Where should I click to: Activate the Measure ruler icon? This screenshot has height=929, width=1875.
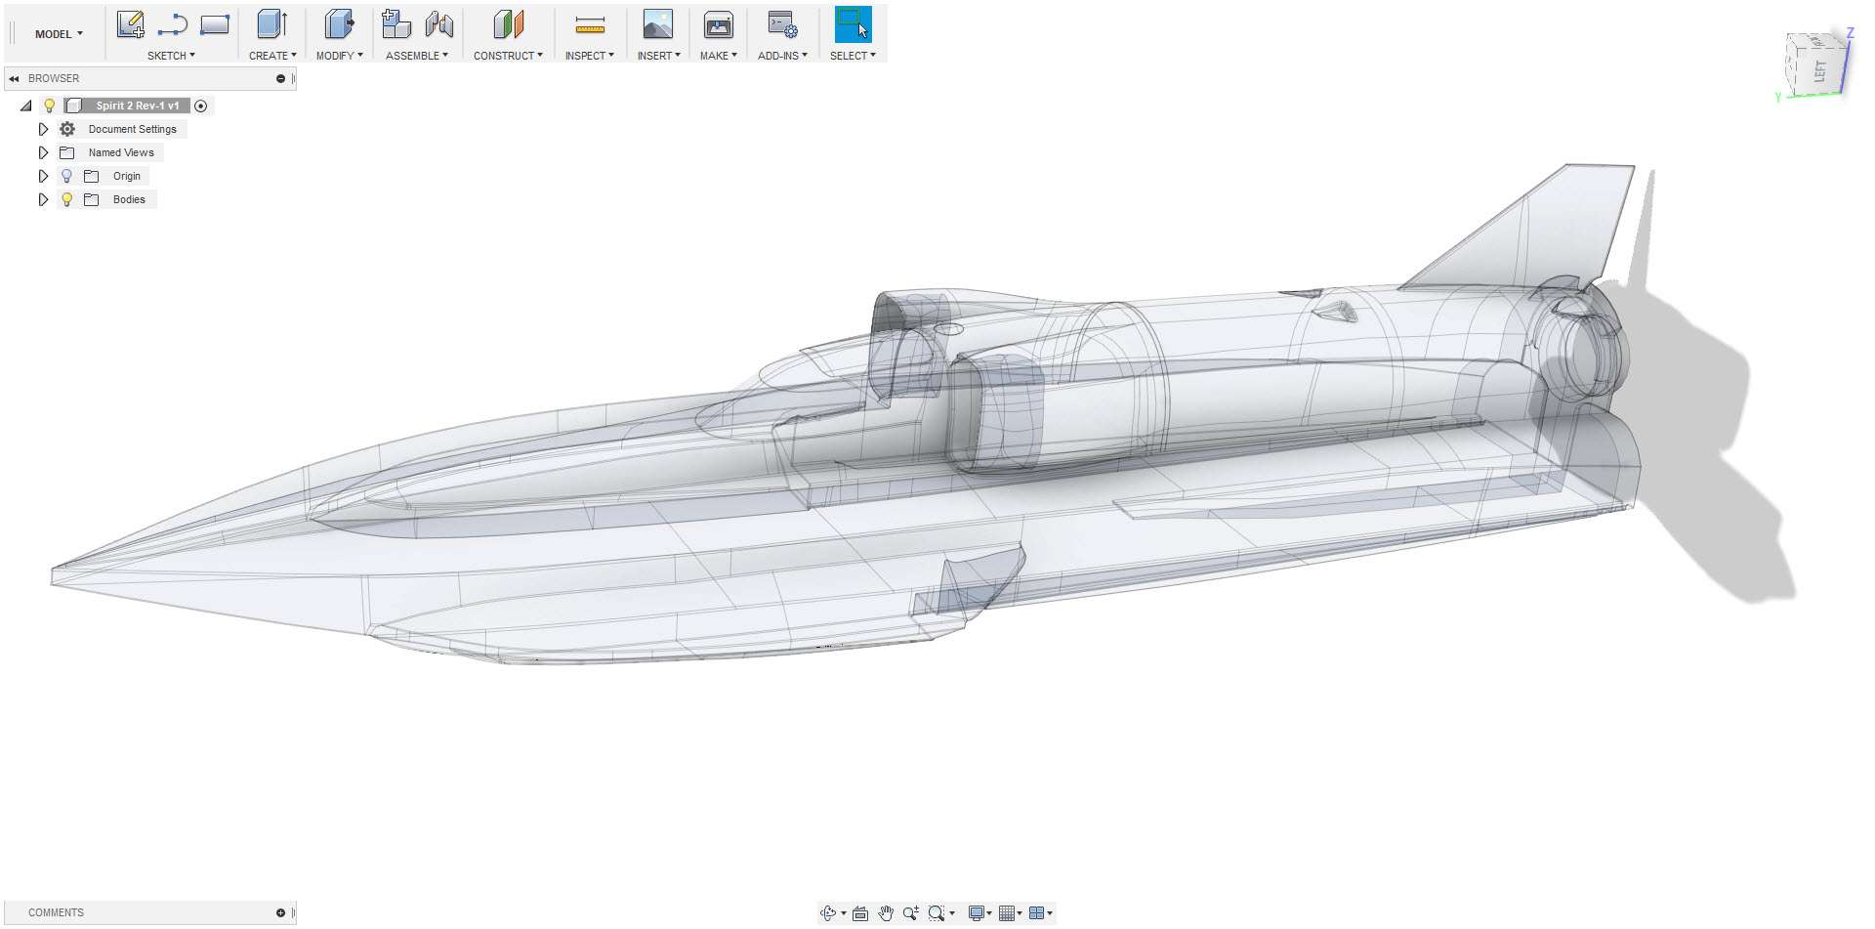(x=590, y=25)
